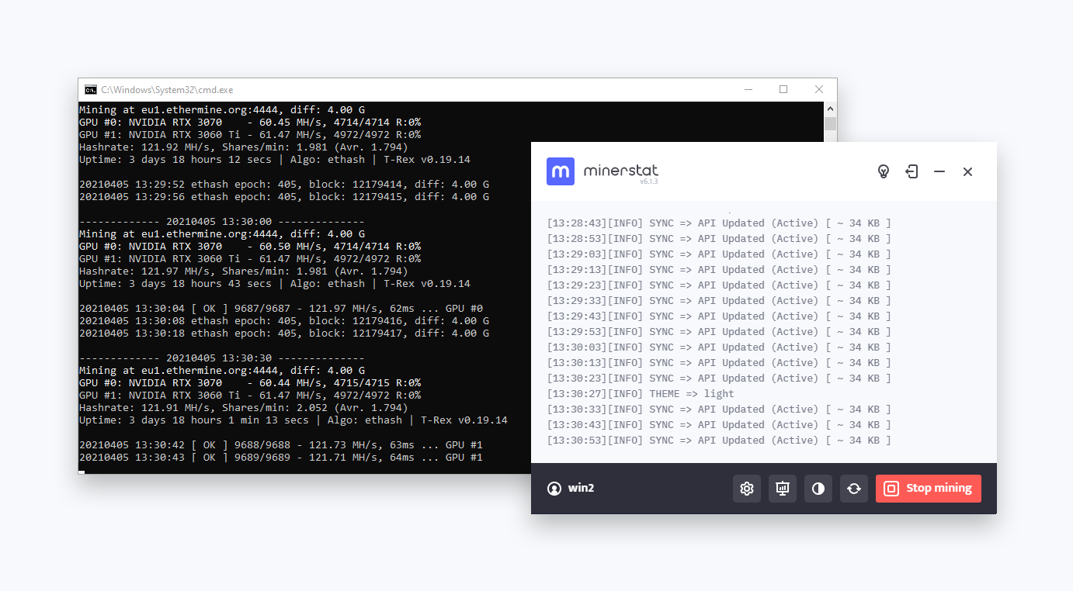Click the Hashrate: 121.97 MH/s line

pyautogui.click(x=244, y=271)
